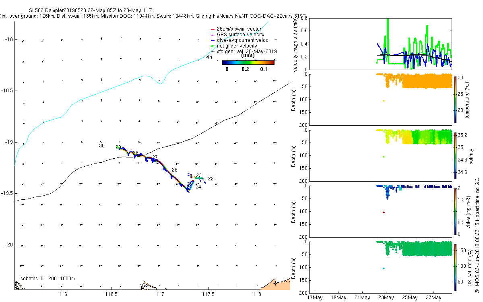Screen dimensions: 483x302
Task: Click the 'temperature (°C)' colorbar label
Action: tap(468, 99)
